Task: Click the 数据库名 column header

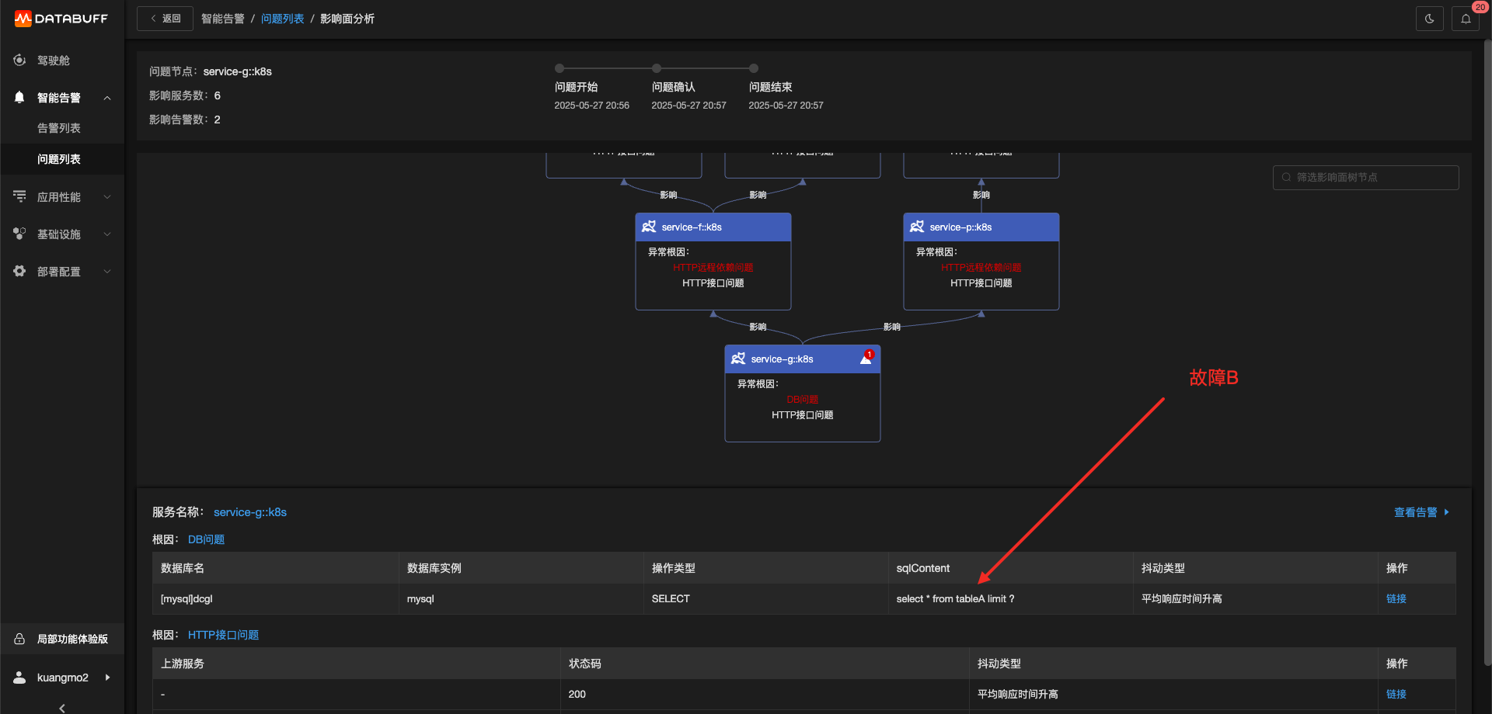Action: click(275, 568)
